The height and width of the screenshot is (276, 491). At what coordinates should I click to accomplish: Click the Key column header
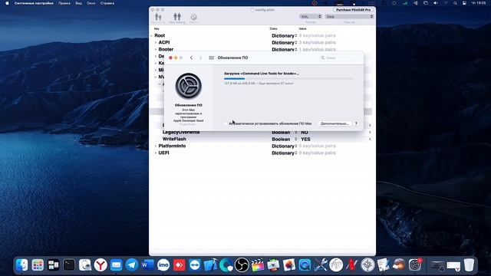pos(157,29)
